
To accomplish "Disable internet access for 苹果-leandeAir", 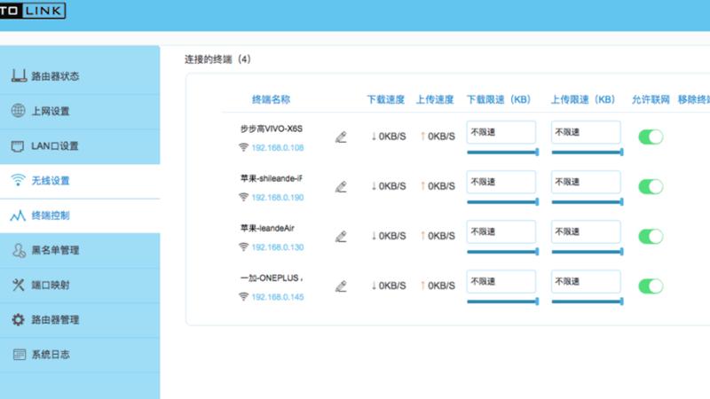I will click(651, 236).
